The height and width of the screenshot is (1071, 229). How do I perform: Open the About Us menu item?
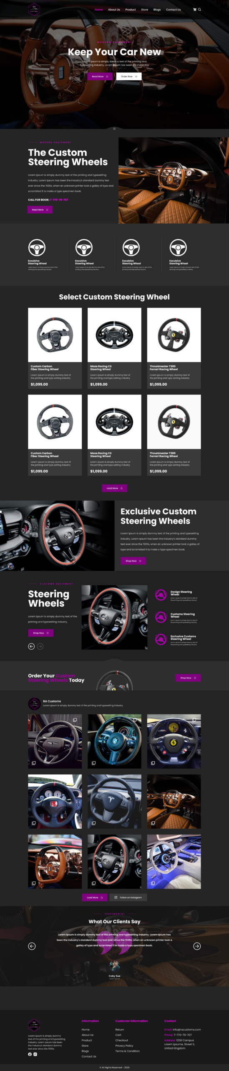114,10
